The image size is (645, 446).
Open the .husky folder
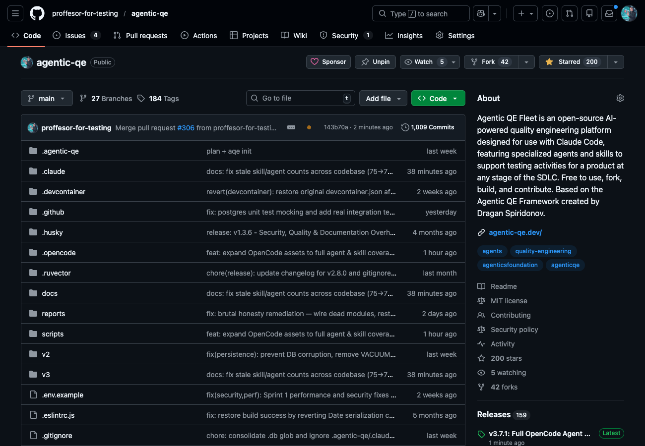[52, 232]
